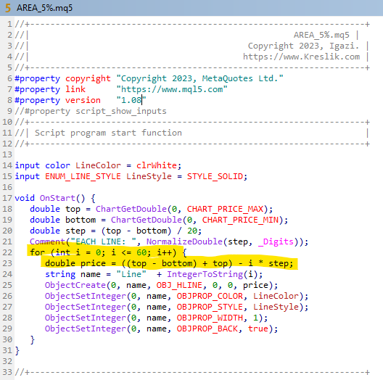Click the "https://www.mql5.com" link string
This screenshot has width=383, height=380.
coord(172,89)
